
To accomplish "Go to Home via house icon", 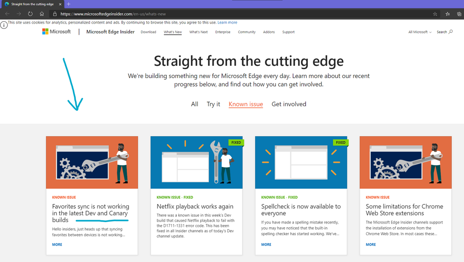I will [x=42, y=14].
